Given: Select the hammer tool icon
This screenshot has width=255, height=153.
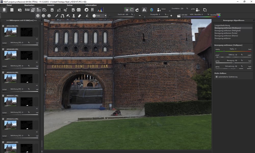Looking at the screenshot, I should [68, 16].
